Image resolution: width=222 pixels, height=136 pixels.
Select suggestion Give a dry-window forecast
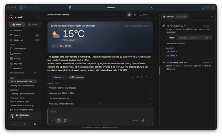[100, 104]
